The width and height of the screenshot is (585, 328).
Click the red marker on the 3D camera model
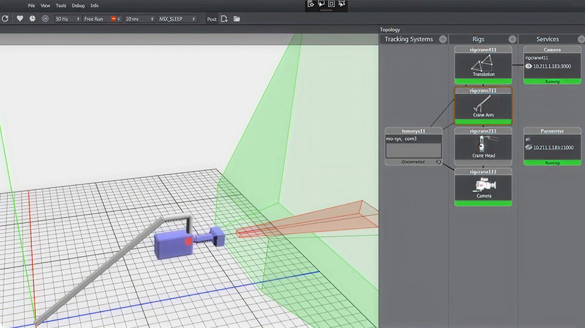(x=189, y=240)
